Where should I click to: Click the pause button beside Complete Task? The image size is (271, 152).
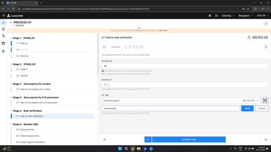(148, 139)
